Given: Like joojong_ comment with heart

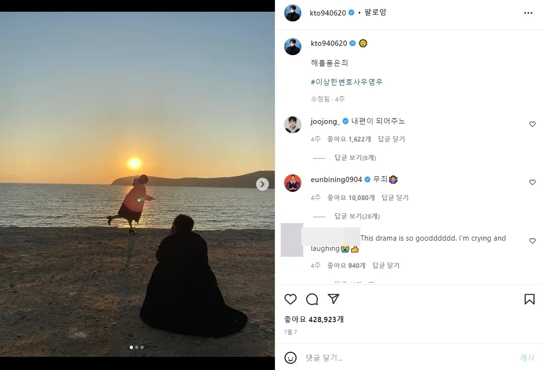Looking at the screenshot, I should point(533,124).
